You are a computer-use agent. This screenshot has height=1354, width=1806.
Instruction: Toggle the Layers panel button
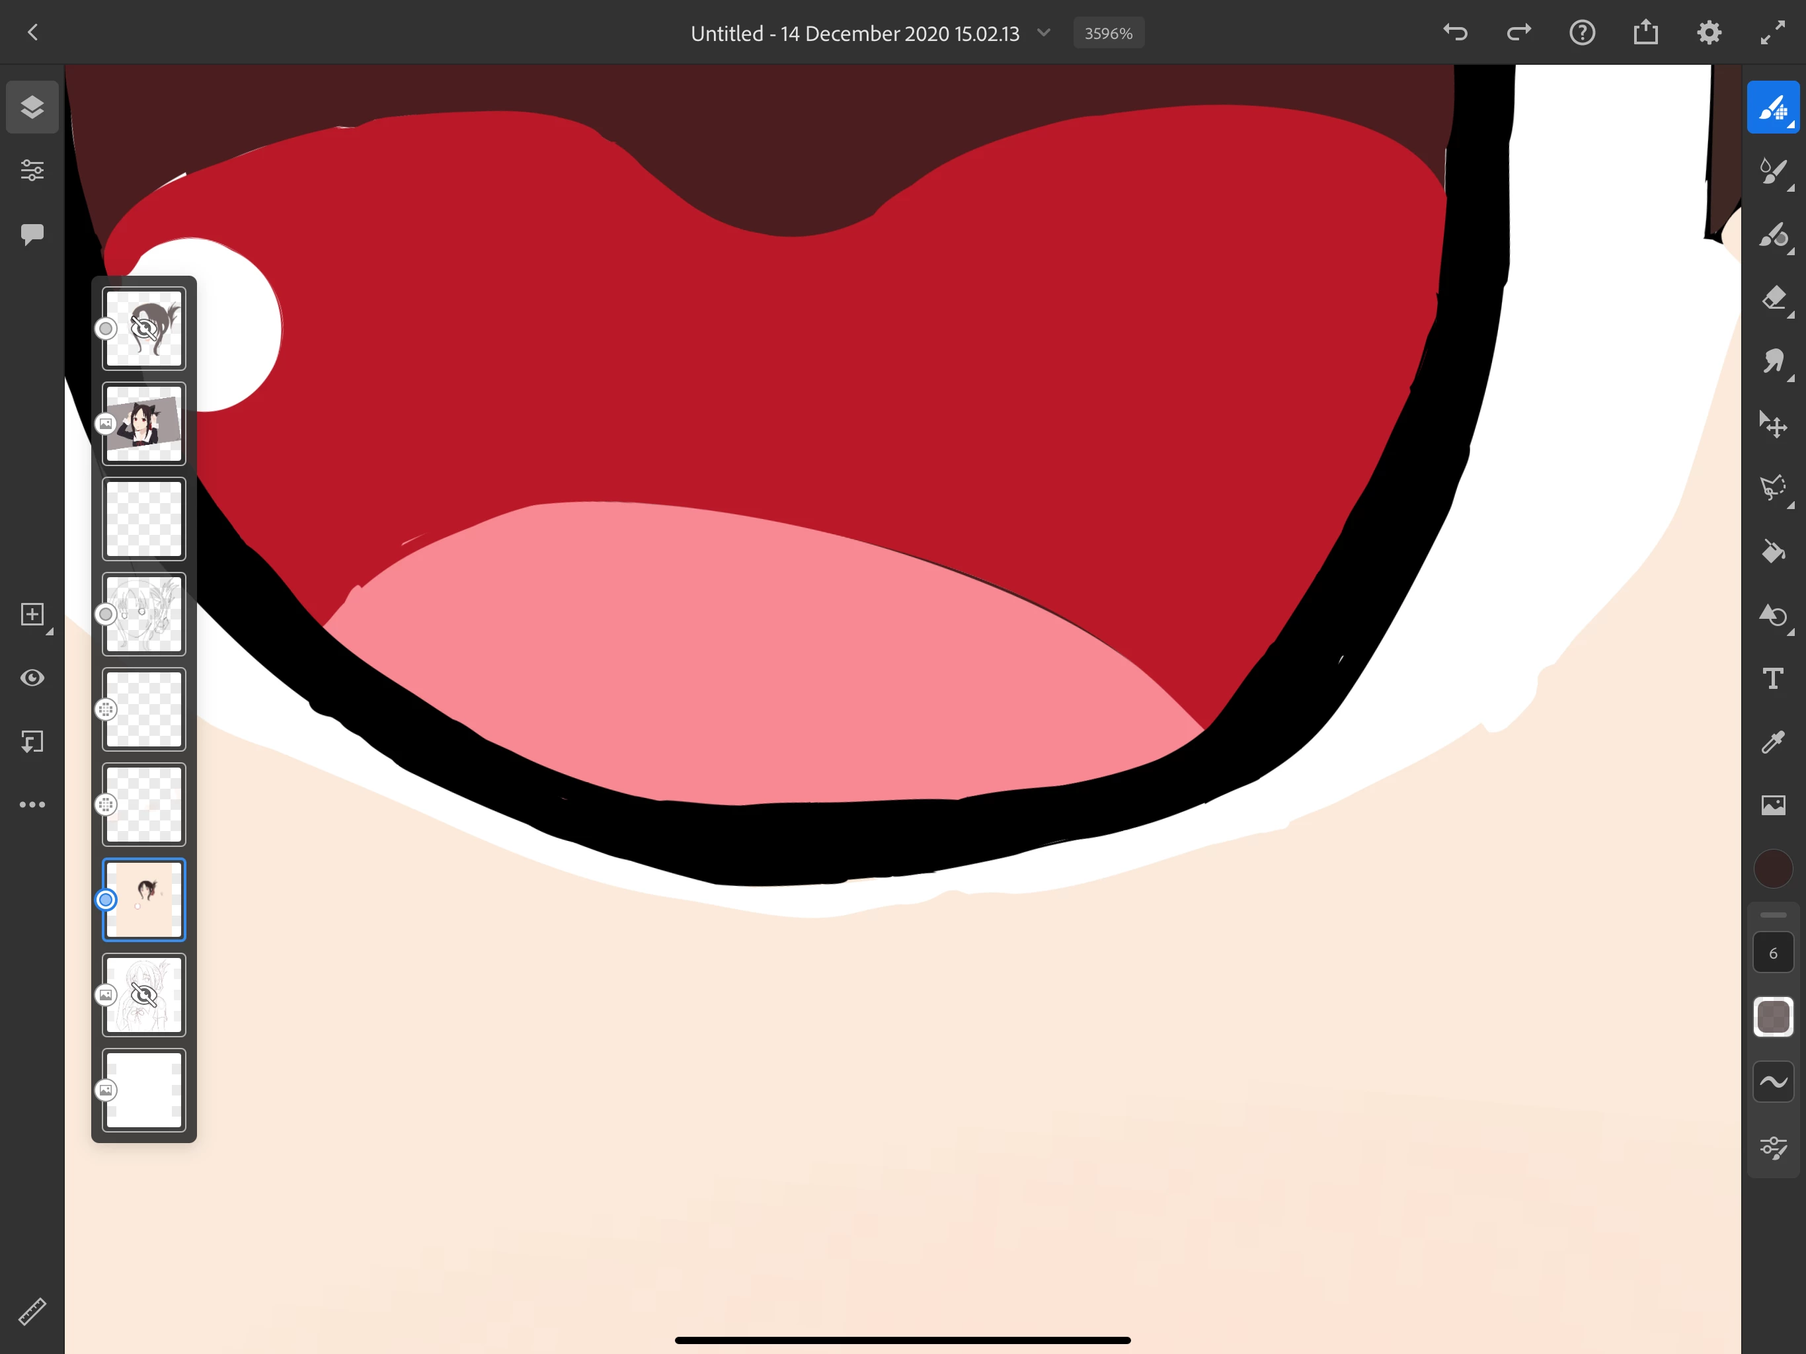point(32,107)
